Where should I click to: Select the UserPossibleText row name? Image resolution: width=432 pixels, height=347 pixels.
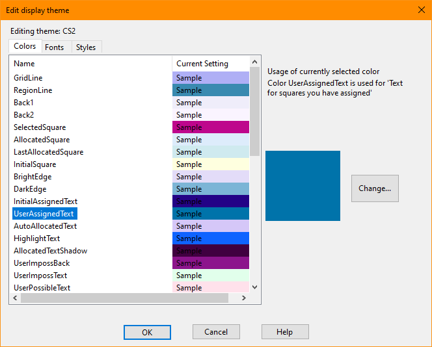click(x=42, y=288)
